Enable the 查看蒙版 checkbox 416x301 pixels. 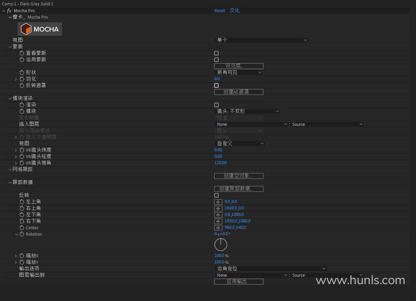216,53
